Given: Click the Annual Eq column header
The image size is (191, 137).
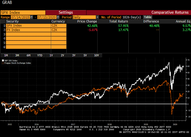Looking at the screenshot, I should [x=183, y=21].
